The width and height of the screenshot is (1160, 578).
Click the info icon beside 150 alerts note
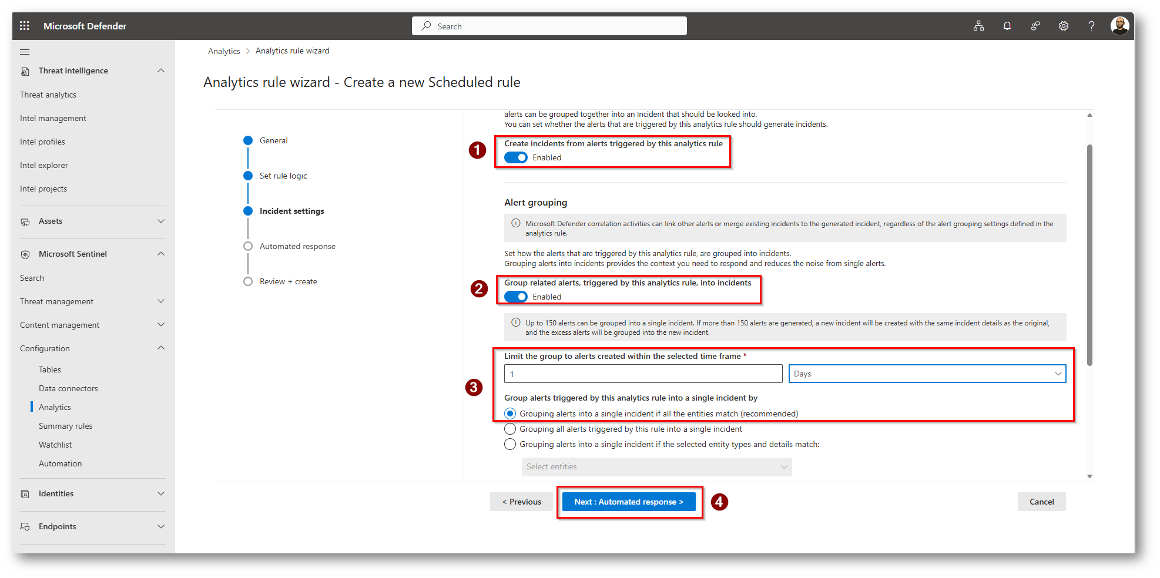(516, 322)
